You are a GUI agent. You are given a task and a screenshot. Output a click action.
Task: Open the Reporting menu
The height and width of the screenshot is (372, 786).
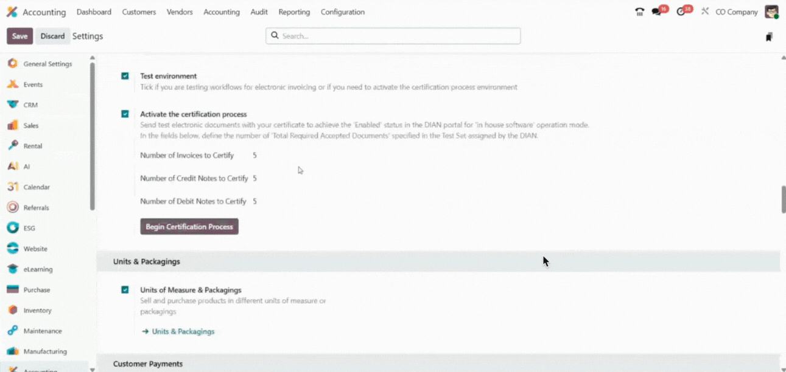click(x=294, y=12)
